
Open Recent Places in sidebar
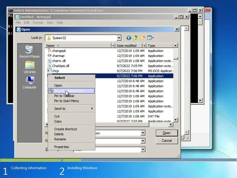pyautogui.click(x=29, y=52)
